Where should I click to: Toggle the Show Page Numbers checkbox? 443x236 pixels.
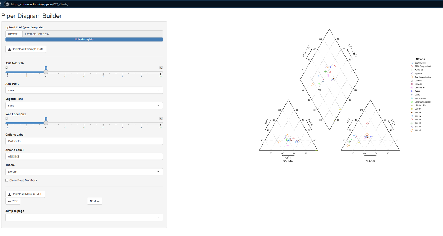(7, 180)
